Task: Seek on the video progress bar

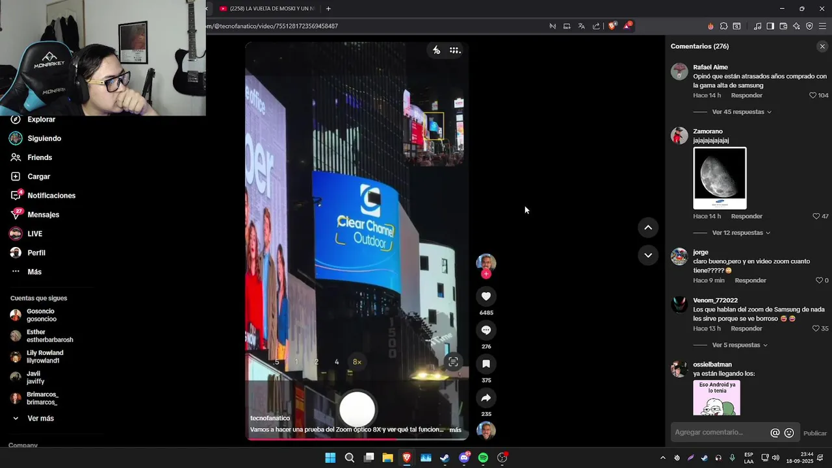Action: coord(357,439)
